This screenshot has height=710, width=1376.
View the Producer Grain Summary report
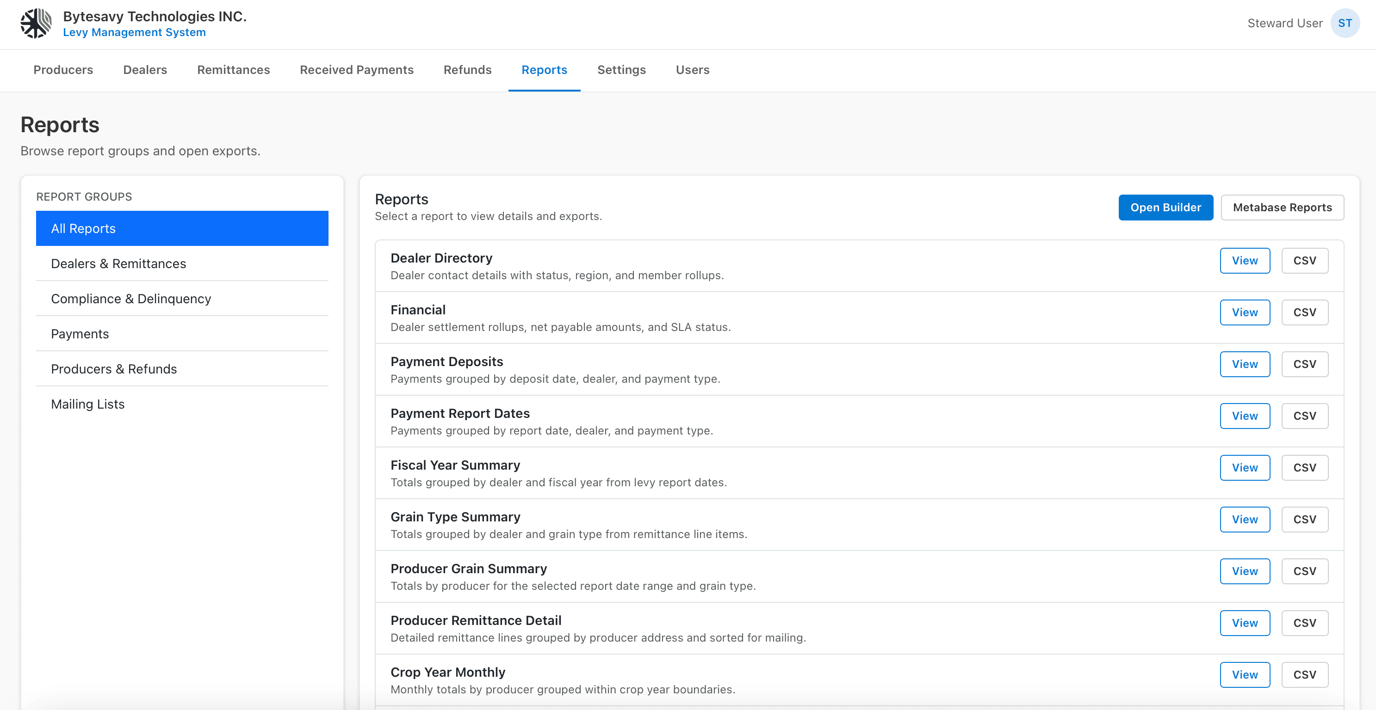[x=1245, y=571]
